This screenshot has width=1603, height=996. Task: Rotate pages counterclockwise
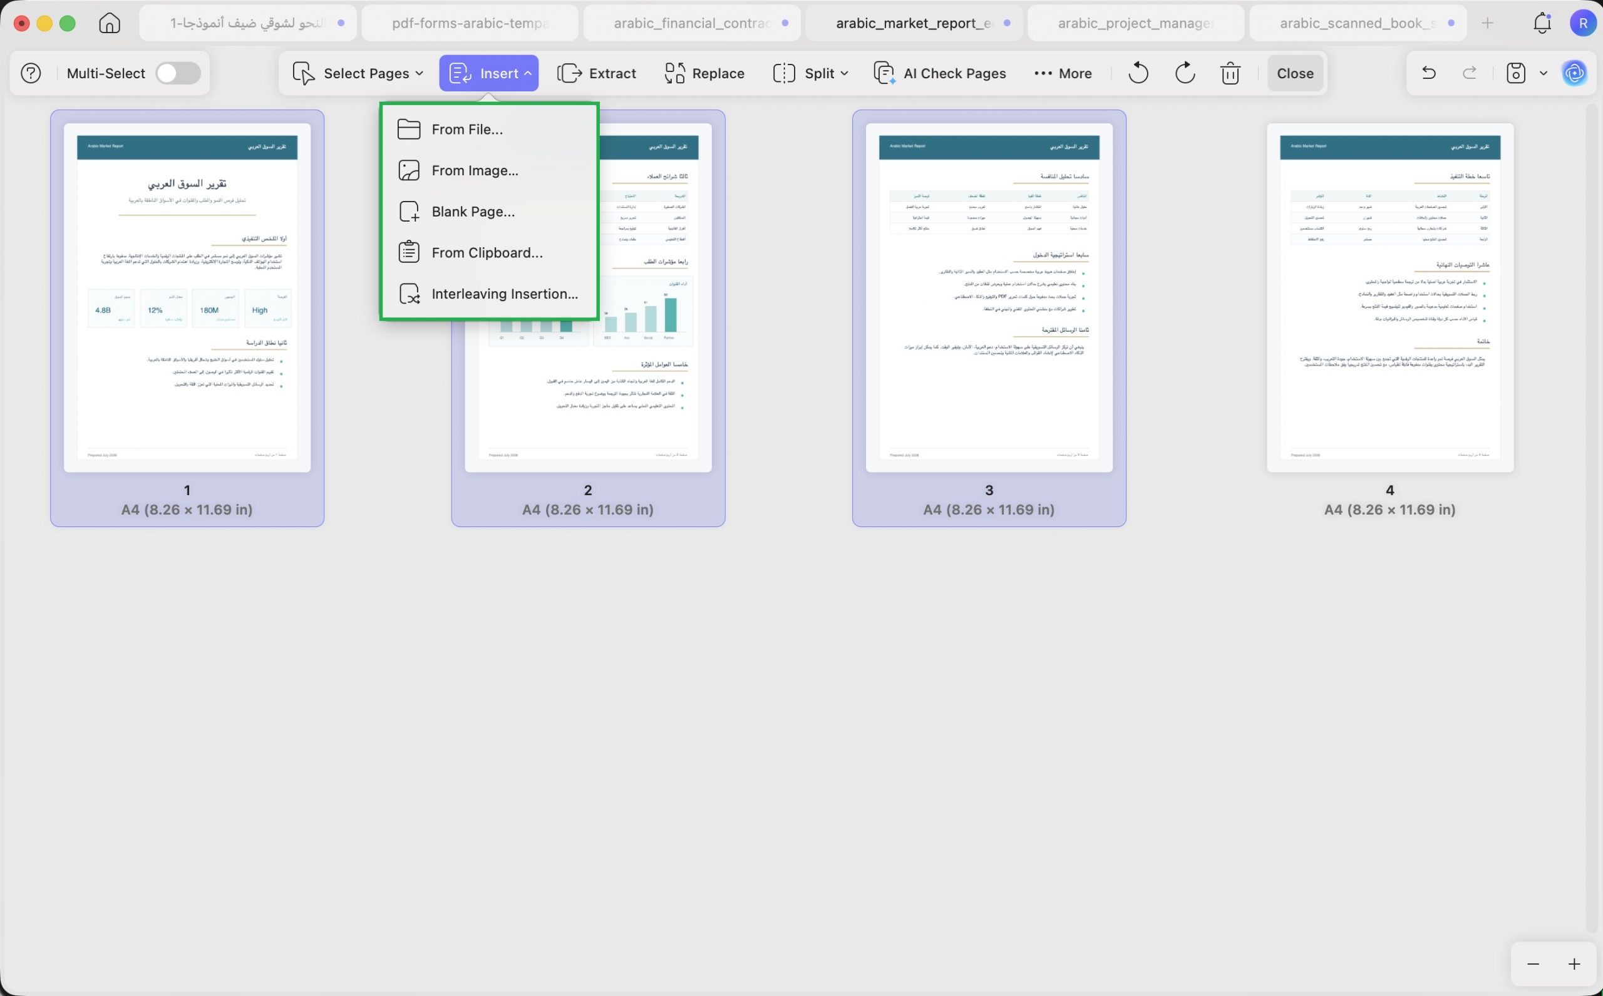[x=1138, y=73]
